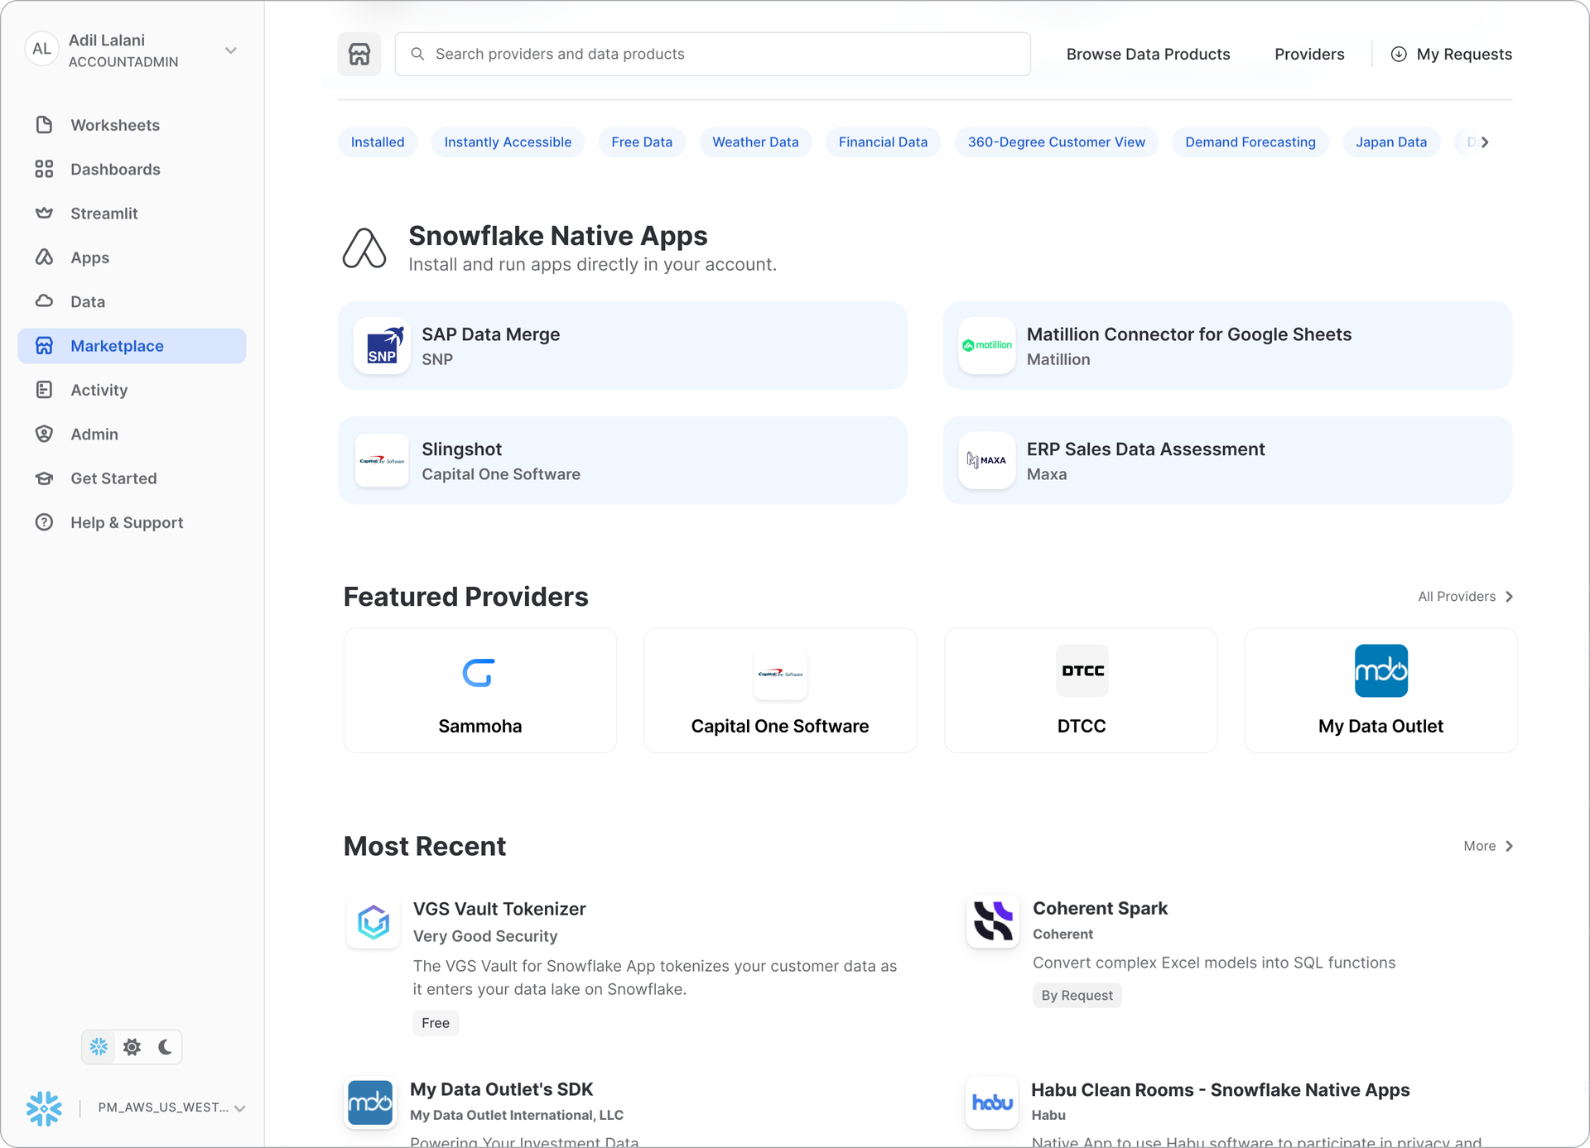Expand the Adil Lalani account menu chevron
This screenshot has height=1148, width=1590.
(x=231, y=50)
